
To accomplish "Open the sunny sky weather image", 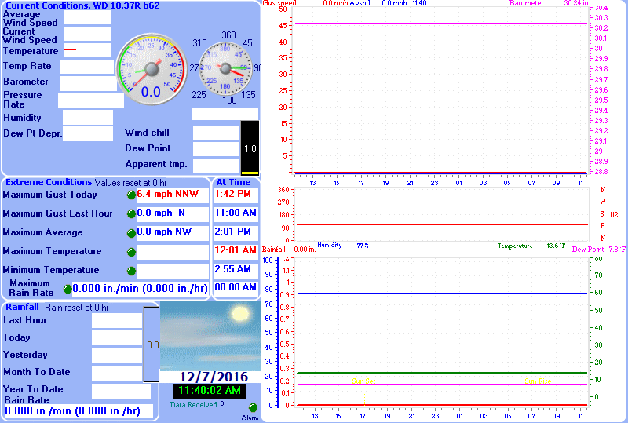I will [x=210, y=337].
